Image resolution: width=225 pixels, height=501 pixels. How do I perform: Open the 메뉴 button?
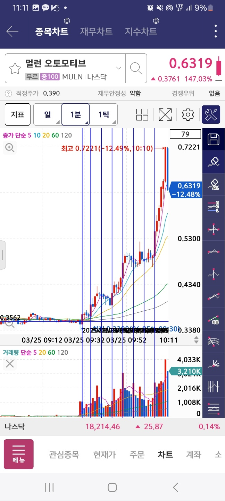point(19,454)
